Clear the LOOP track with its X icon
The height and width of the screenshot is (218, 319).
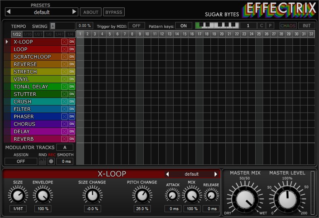tap(64, 49)
